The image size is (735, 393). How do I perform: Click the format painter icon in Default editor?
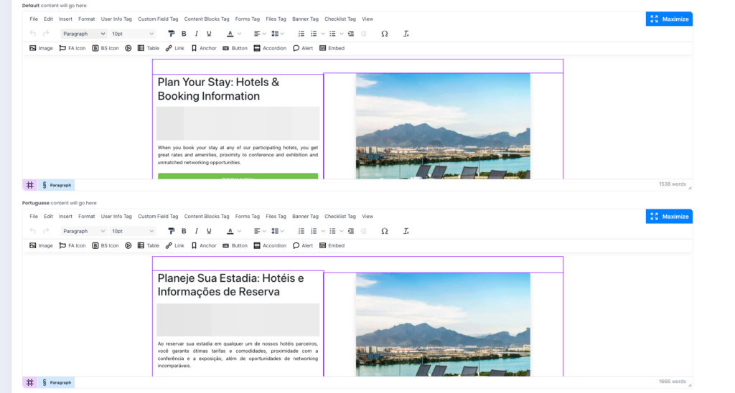click(x=171, y=34)
